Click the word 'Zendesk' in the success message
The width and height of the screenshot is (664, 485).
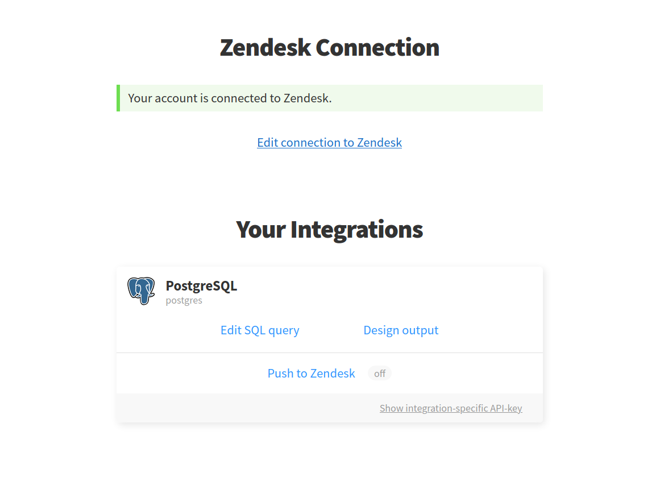(x=307, y=98)
